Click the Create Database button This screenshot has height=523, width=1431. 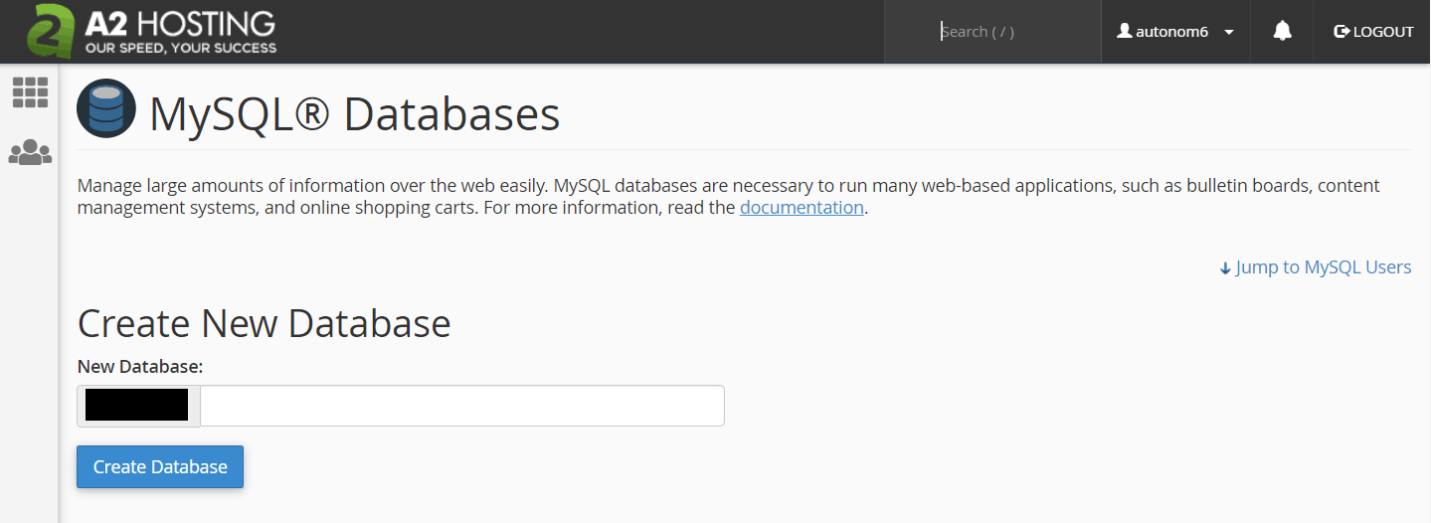click(x=160, y=467)
